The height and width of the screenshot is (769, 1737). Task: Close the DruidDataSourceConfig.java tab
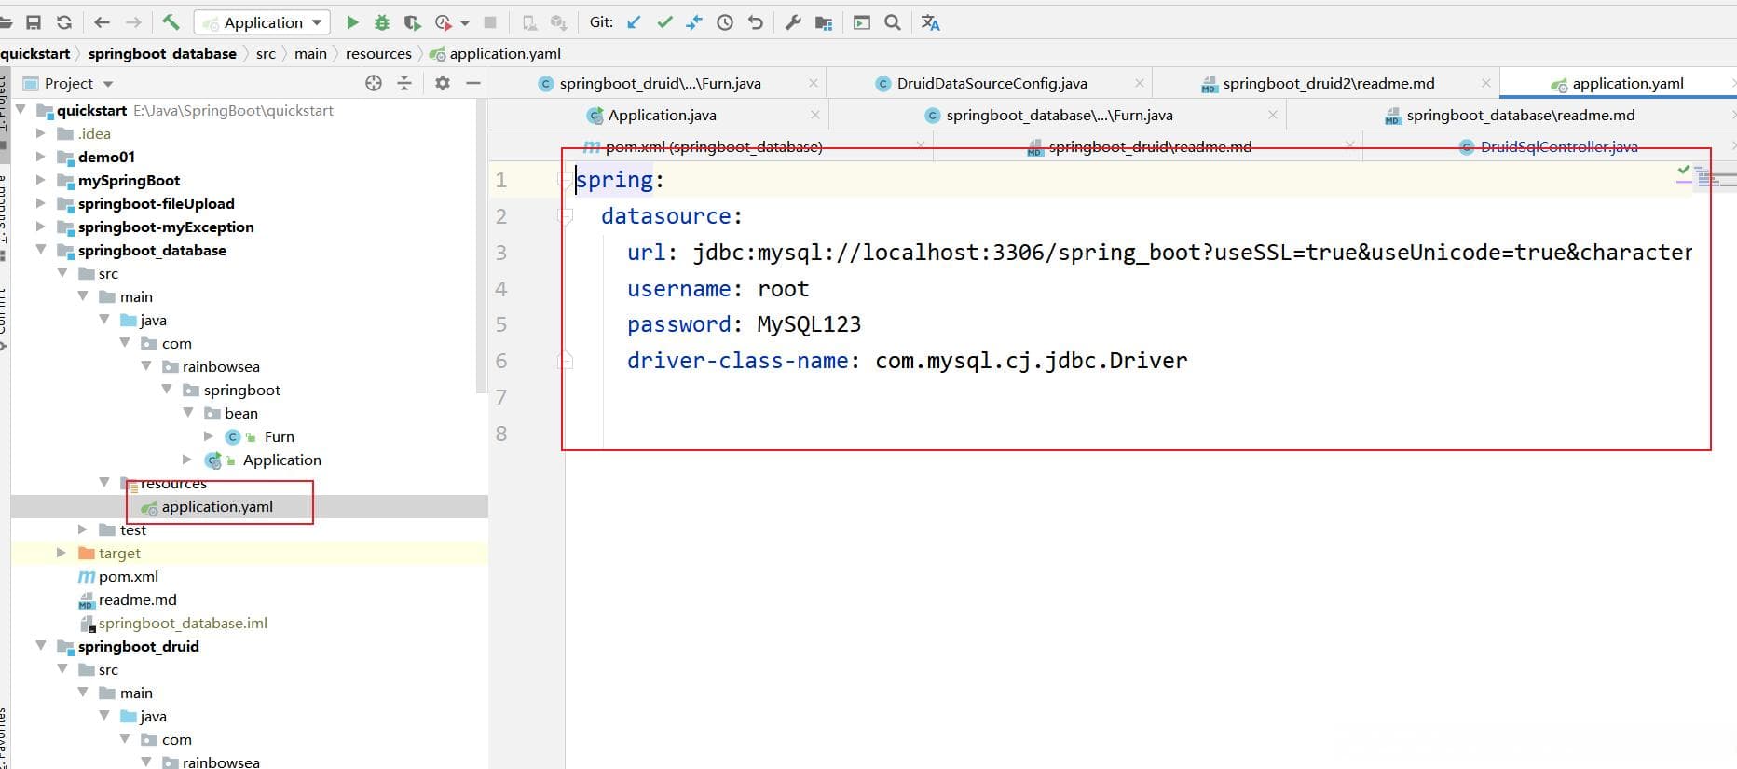coord(1139,83)
